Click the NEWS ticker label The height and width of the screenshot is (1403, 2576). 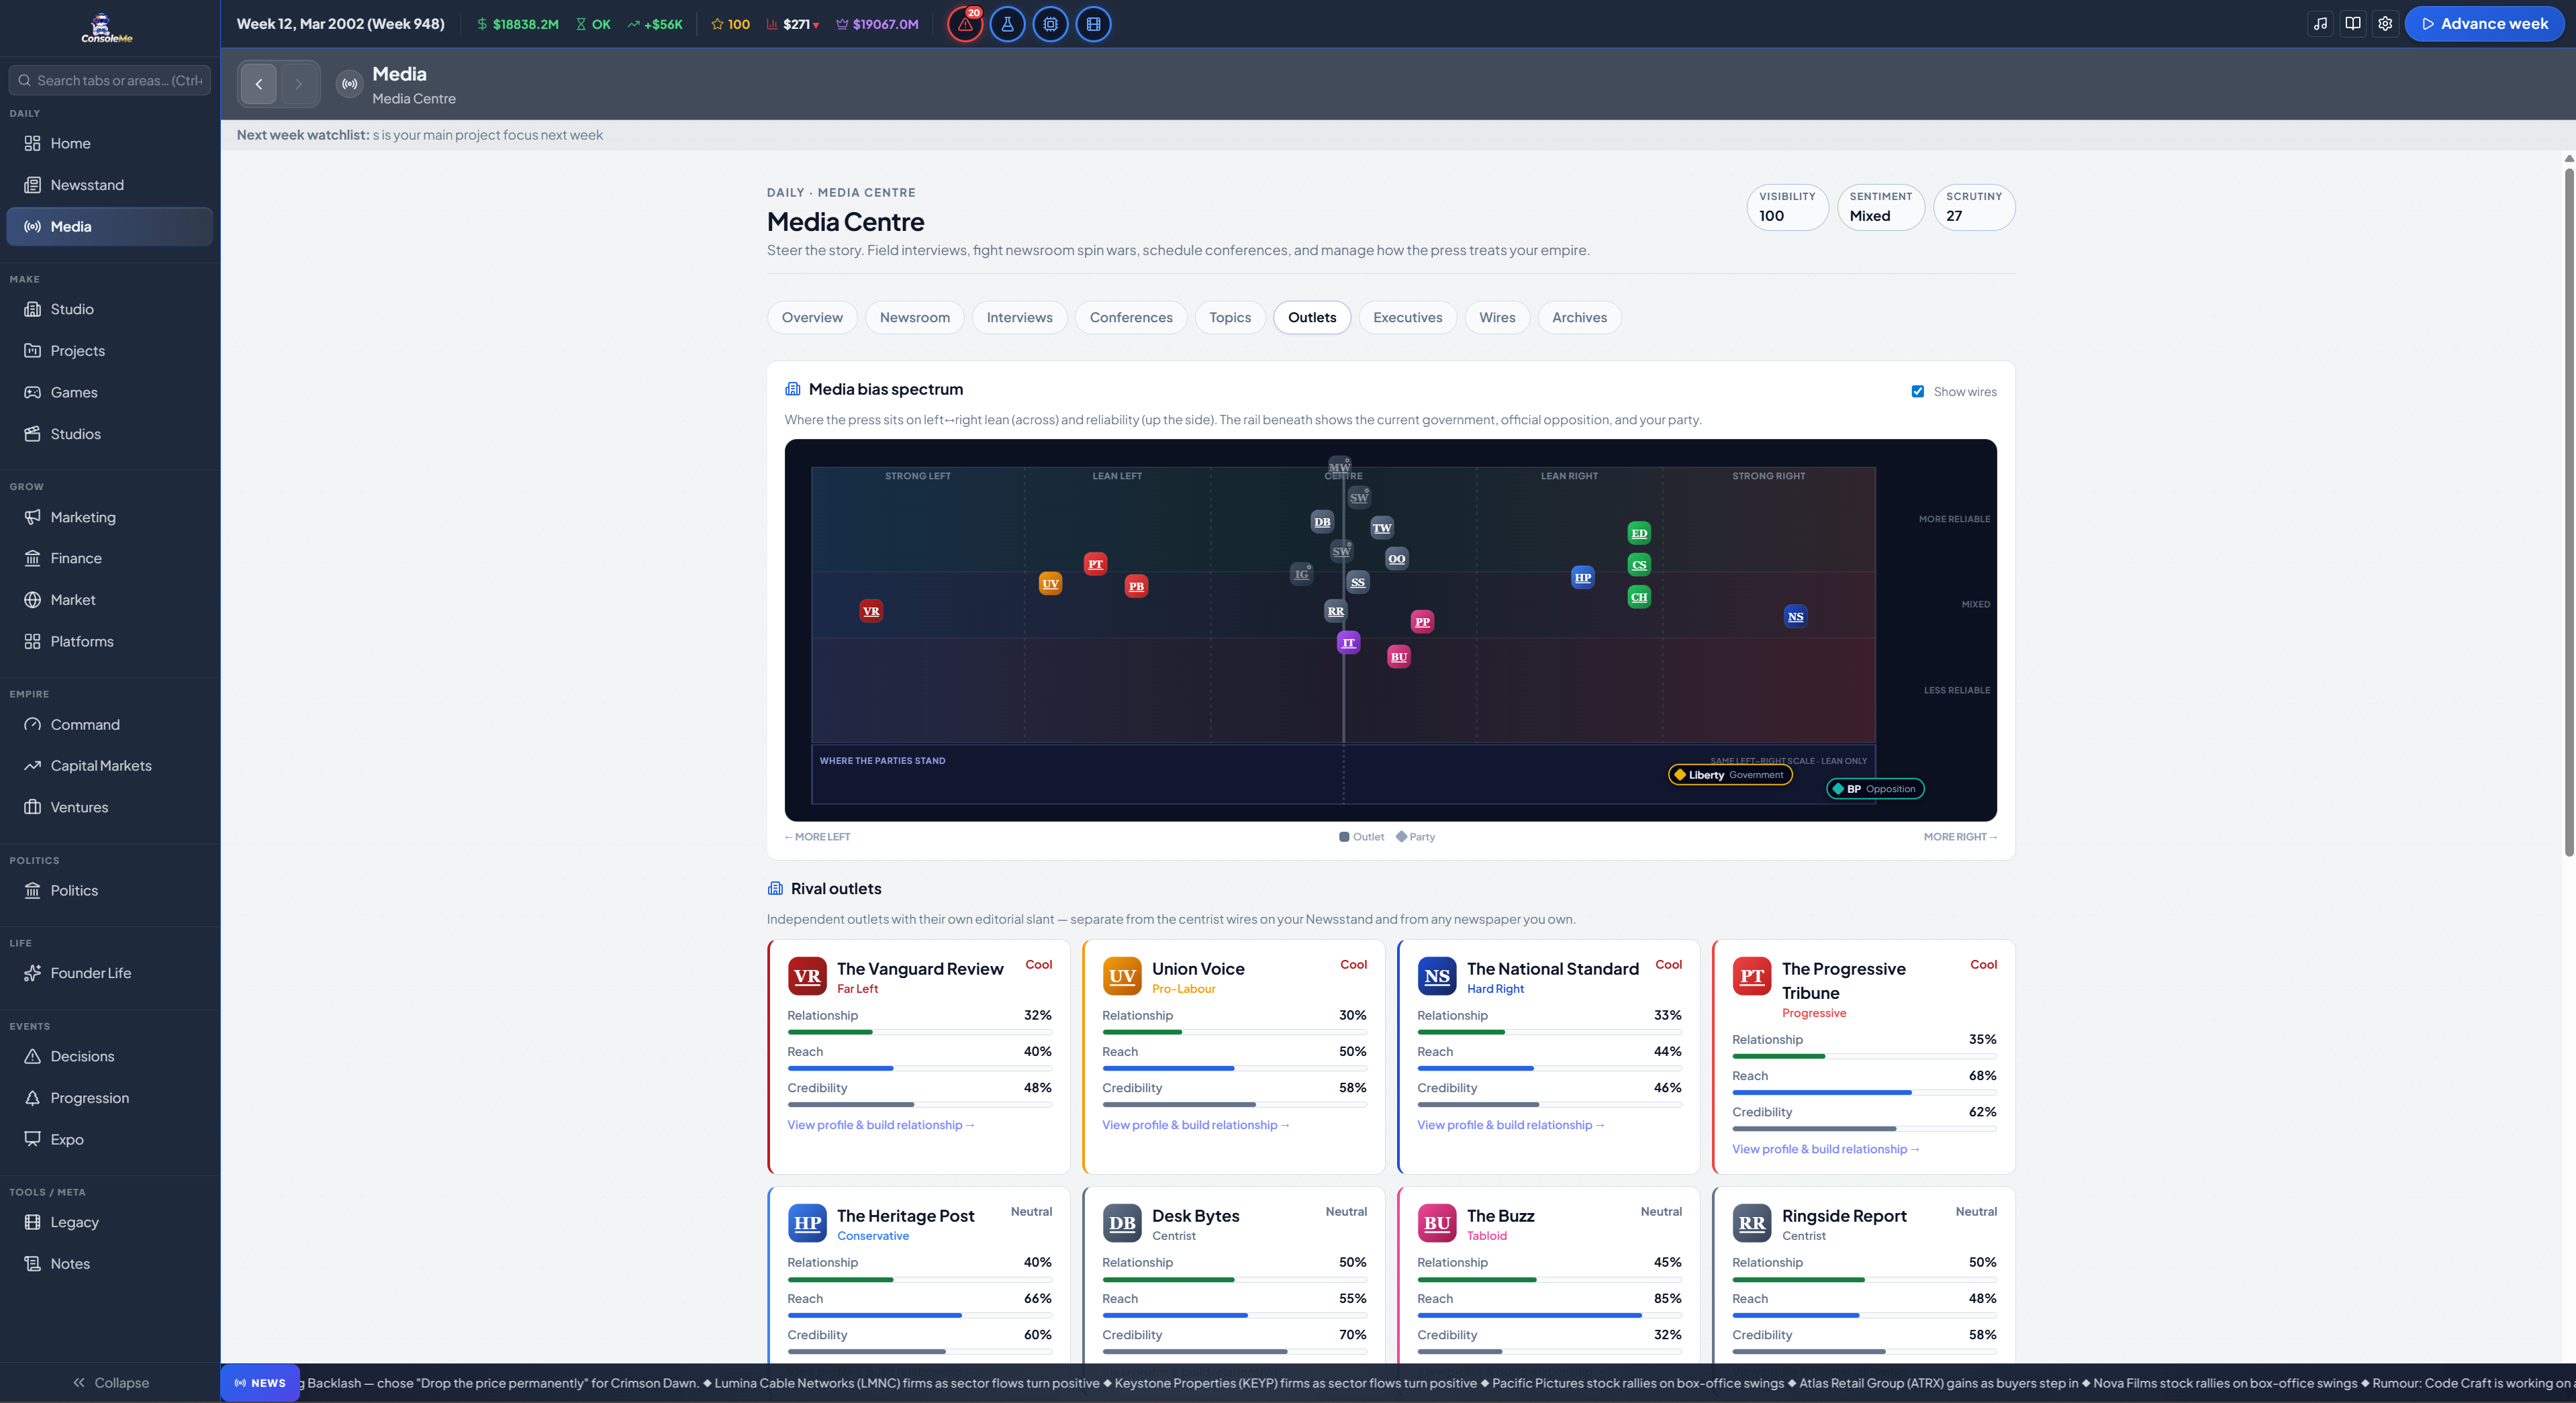260,1383
